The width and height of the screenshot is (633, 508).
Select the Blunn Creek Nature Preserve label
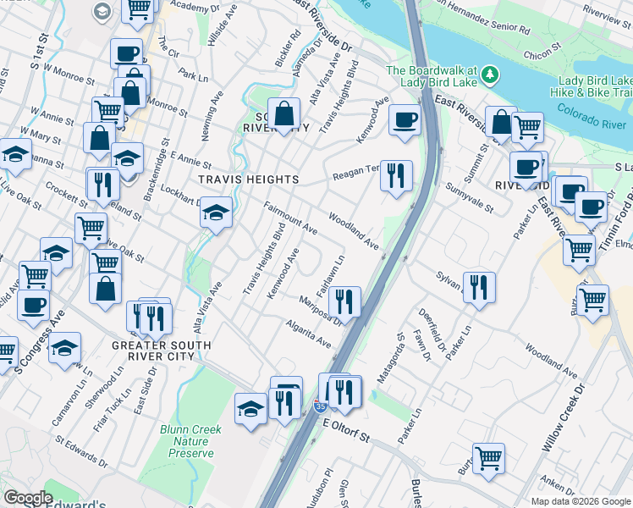tap(190, 441)
